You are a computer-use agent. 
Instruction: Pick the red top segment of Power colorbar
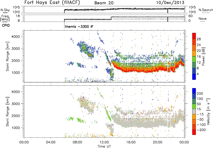[194, 36]
